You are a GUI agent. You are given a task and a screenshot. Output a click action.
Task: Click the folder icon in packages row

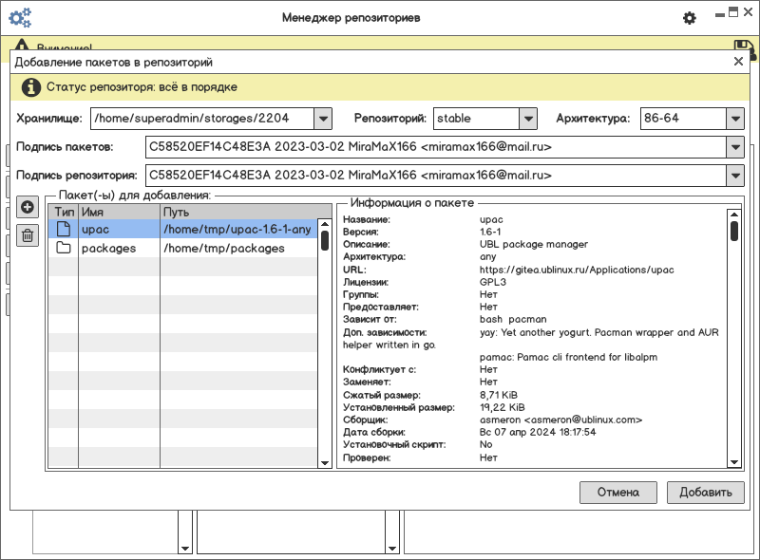click(64, 249)
